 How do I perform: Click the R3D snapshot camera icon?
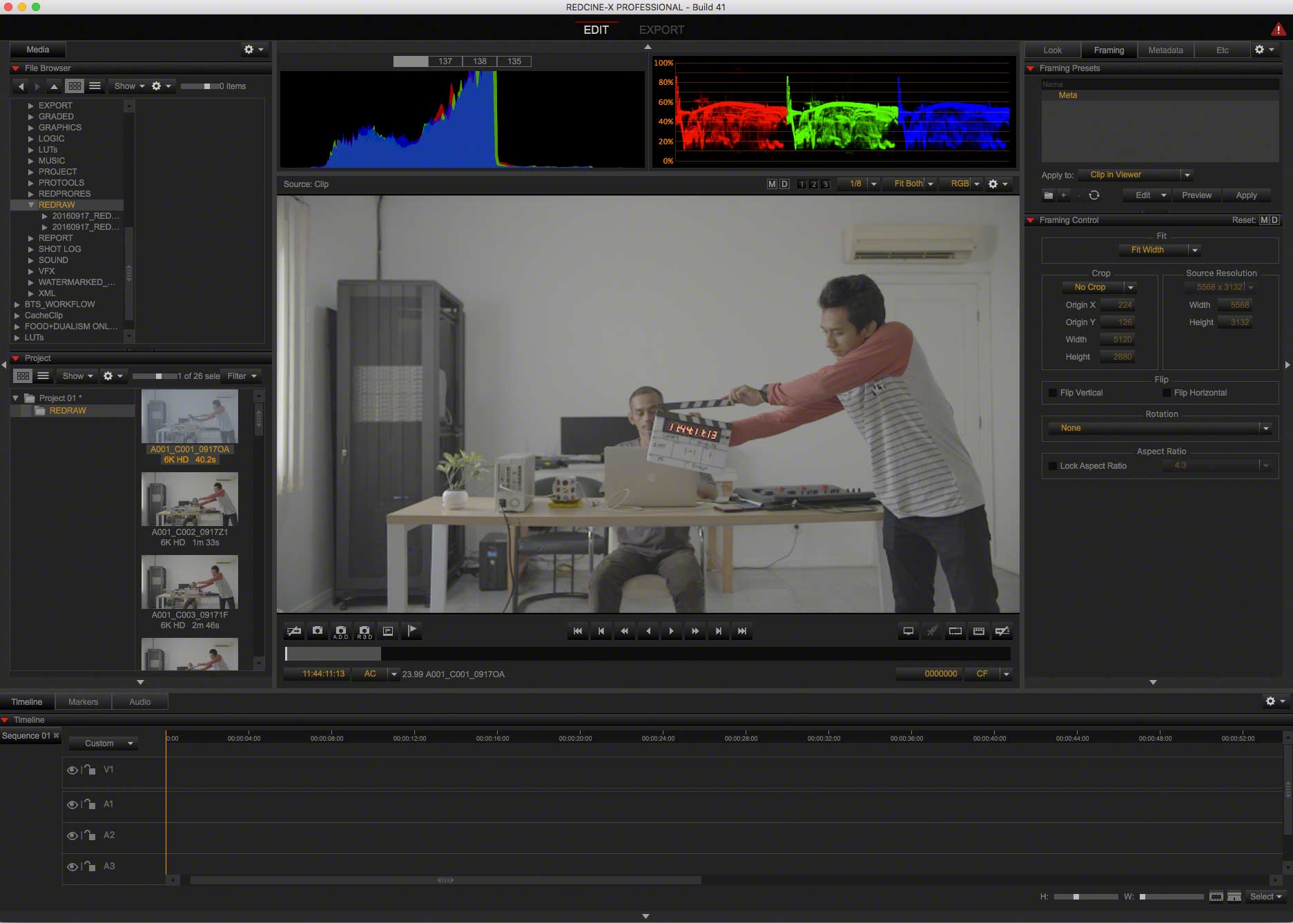[x=364, y=631]
